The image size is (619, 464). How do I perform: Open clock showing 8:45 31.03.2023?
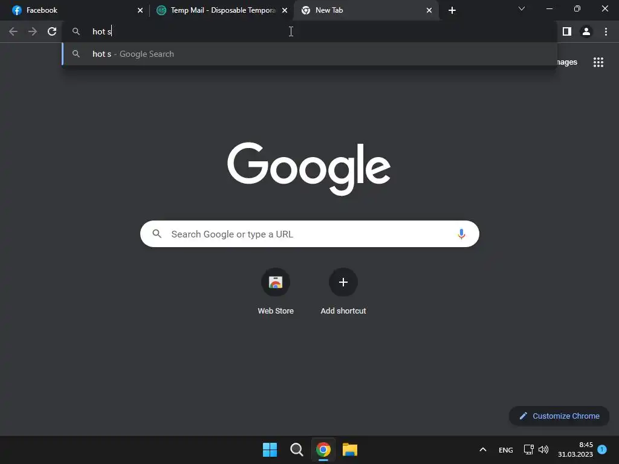pyautogui.click(x=575, y=449)
